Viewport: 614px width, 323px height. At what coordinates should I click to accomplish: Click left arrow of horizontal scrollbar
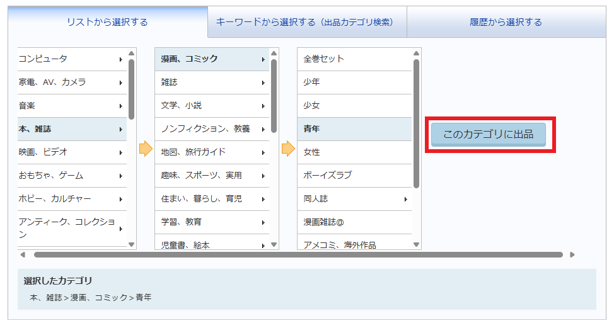point(23,255)
